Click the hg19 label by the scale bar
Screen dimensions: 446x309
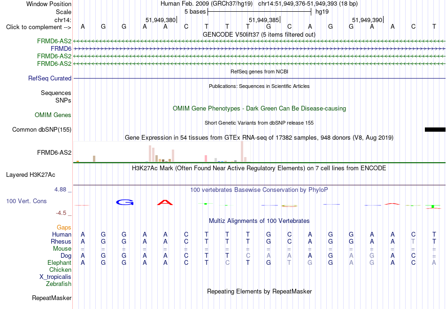(x=322, y=12)
